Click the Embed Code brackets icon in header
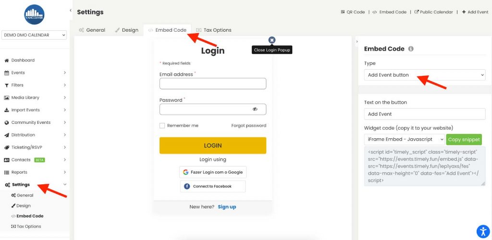This screenshot has height=240, width=492. click(x=375, y=12)
